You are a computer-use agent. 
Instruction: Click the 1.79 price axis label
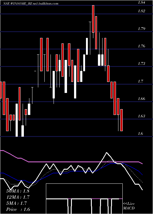point(141,29)
